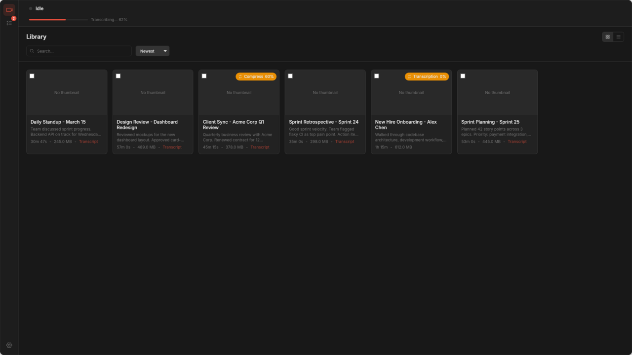
Task: Tick the Design Review - Dashboard Redesign checkbox
Action: click(x=118, y=75)
